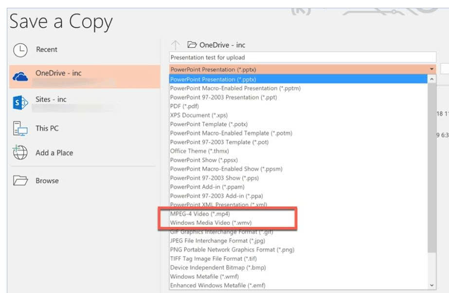Click the This PC computer icon
The height and width of the screenshot is (293, 449).
point(20,129)
